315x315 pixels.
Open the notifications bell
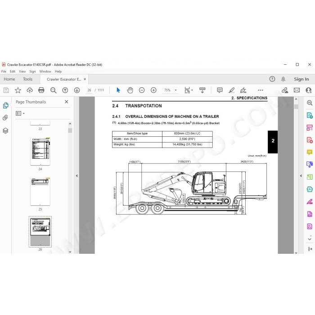click(x=283, y=79)
